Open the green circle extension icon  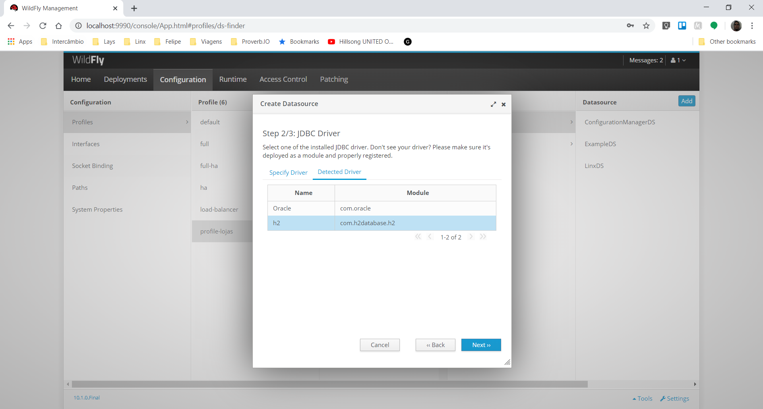coord(714,26)
